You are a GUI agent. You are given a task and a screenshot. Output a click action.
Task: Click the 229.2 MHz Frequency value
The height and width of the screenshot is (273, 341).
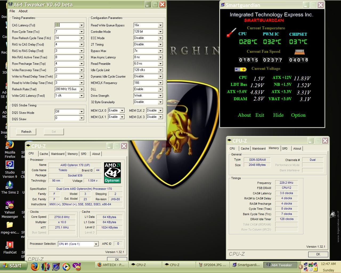point(286,183)
